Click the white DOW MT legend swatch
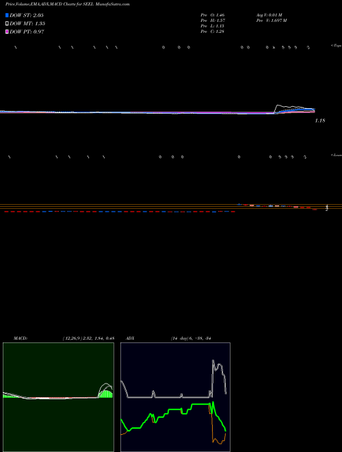 7,23
